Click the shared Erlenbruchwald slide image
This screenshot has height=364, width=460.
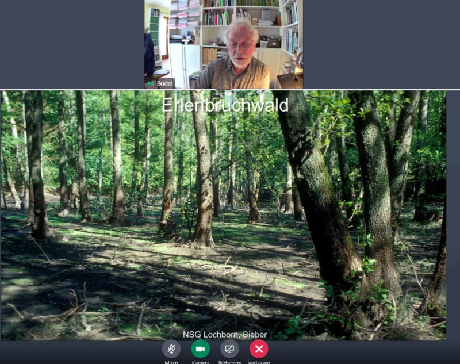[x=223, y=215]
